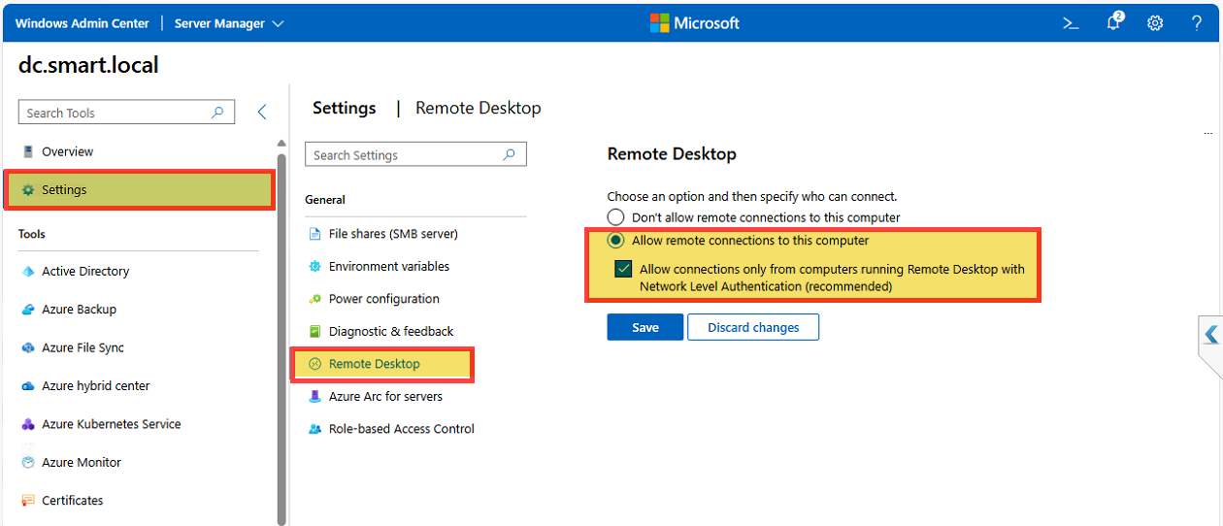This screenshot has height=526, width=1223.
Task: Click the File shares (SMB server) icon
Action: (x=314, y=234)
